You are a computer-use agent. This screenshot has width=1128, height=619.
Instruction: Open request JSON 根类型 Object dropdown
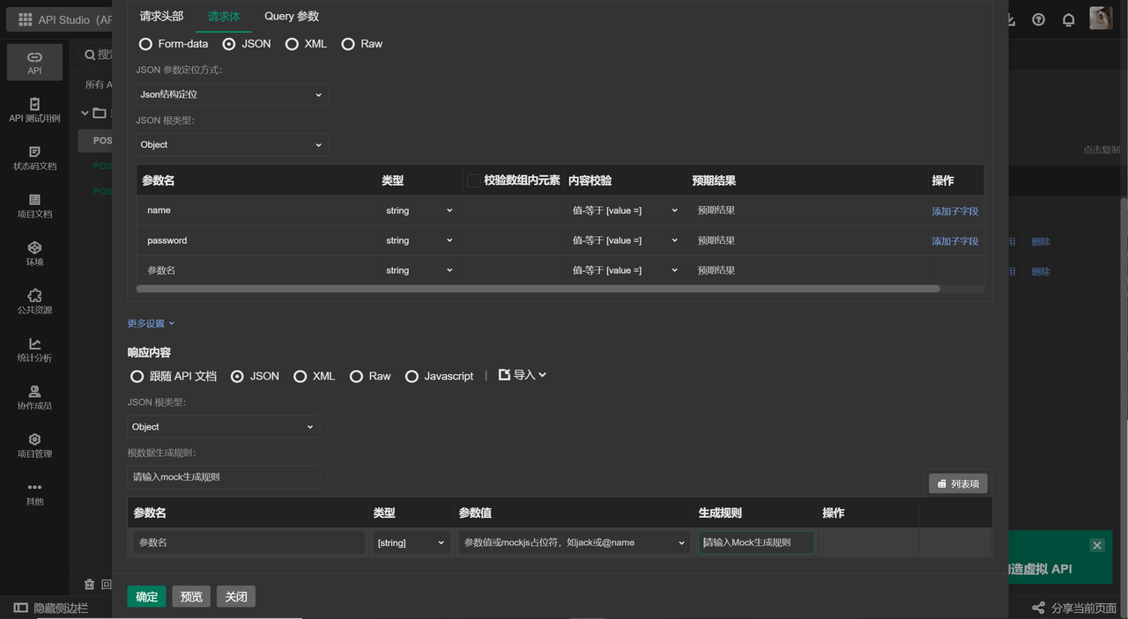click(x=232, y=144)
